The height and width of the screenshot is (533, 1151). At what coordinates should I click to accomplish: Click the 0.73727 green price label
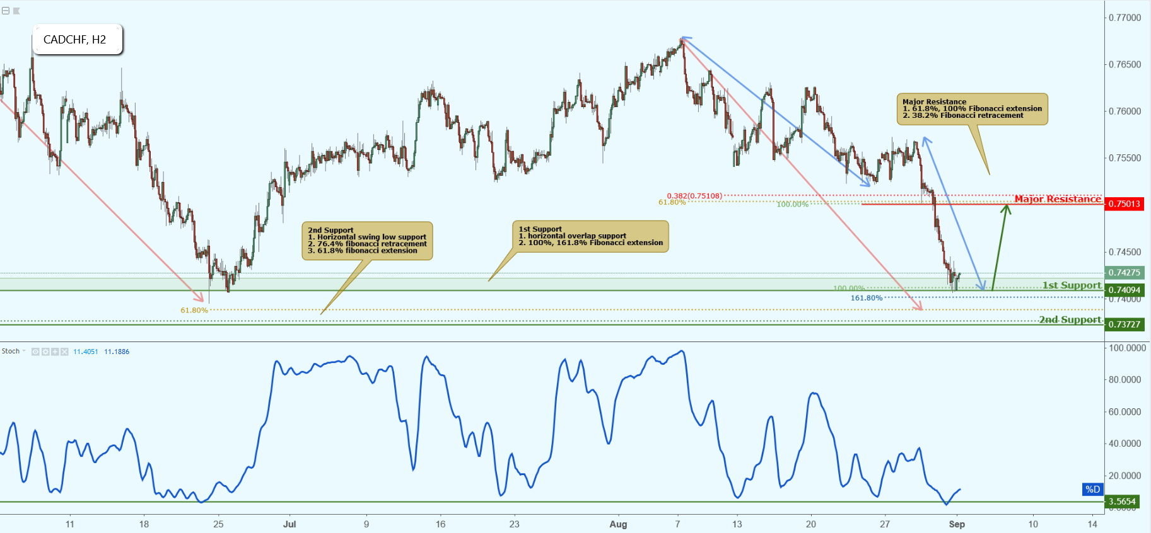pyautogui.click(x=1125, y=324)
